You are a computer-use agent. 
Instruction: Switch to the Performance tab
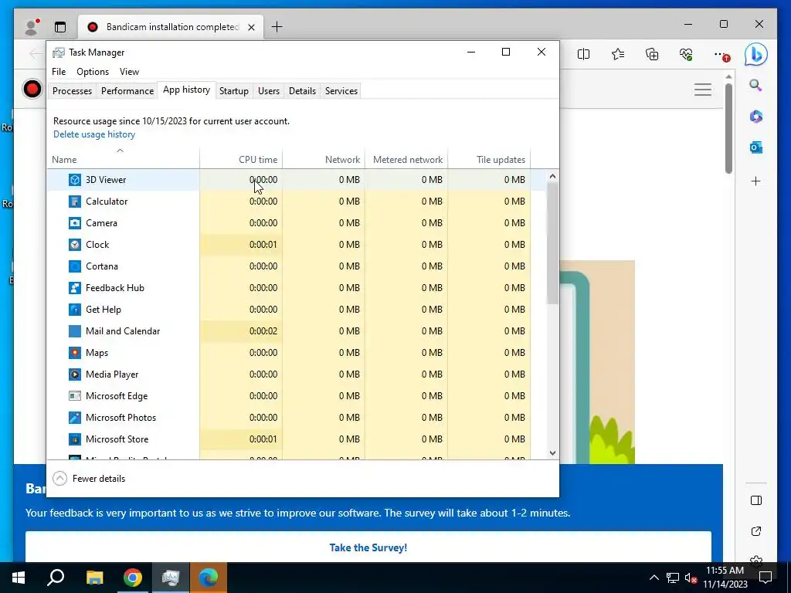pos(127,91)
